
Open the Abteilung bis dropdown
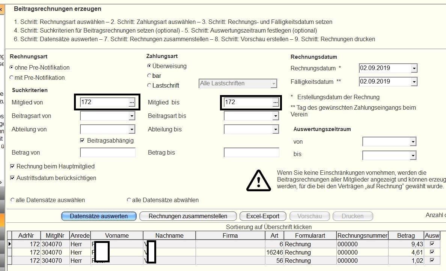point(276,130)
